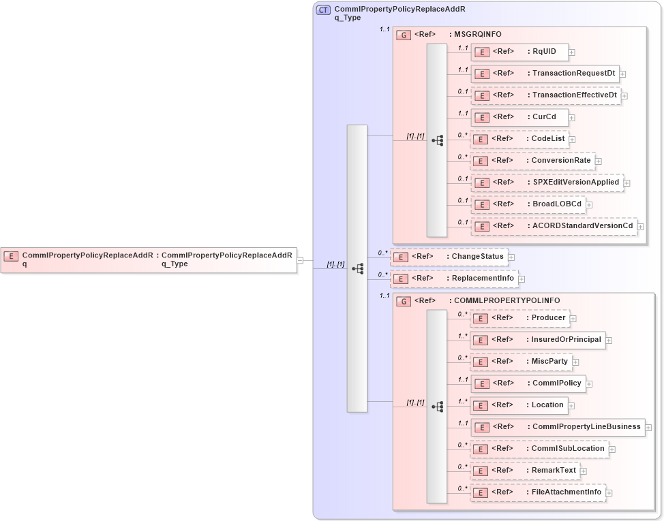Click the CT badge on CommlPropertyPolicyReplaceAddRq_Type
This screenshot has width=664, height=521.
[322, 10]
